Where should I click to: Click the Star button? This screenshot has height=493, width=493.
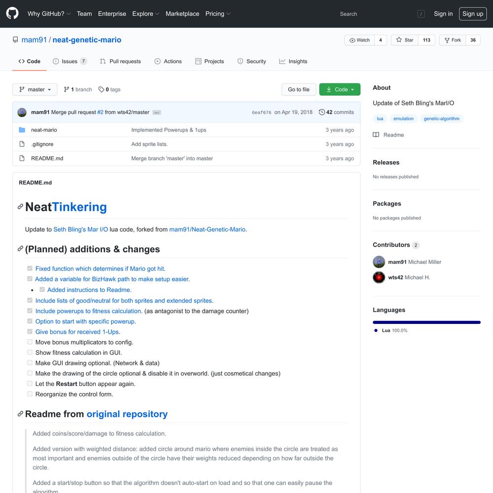click(405, 40)
